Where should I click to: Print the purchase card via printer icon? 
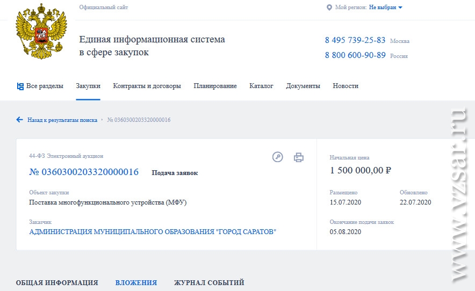[x=299, y=157]
